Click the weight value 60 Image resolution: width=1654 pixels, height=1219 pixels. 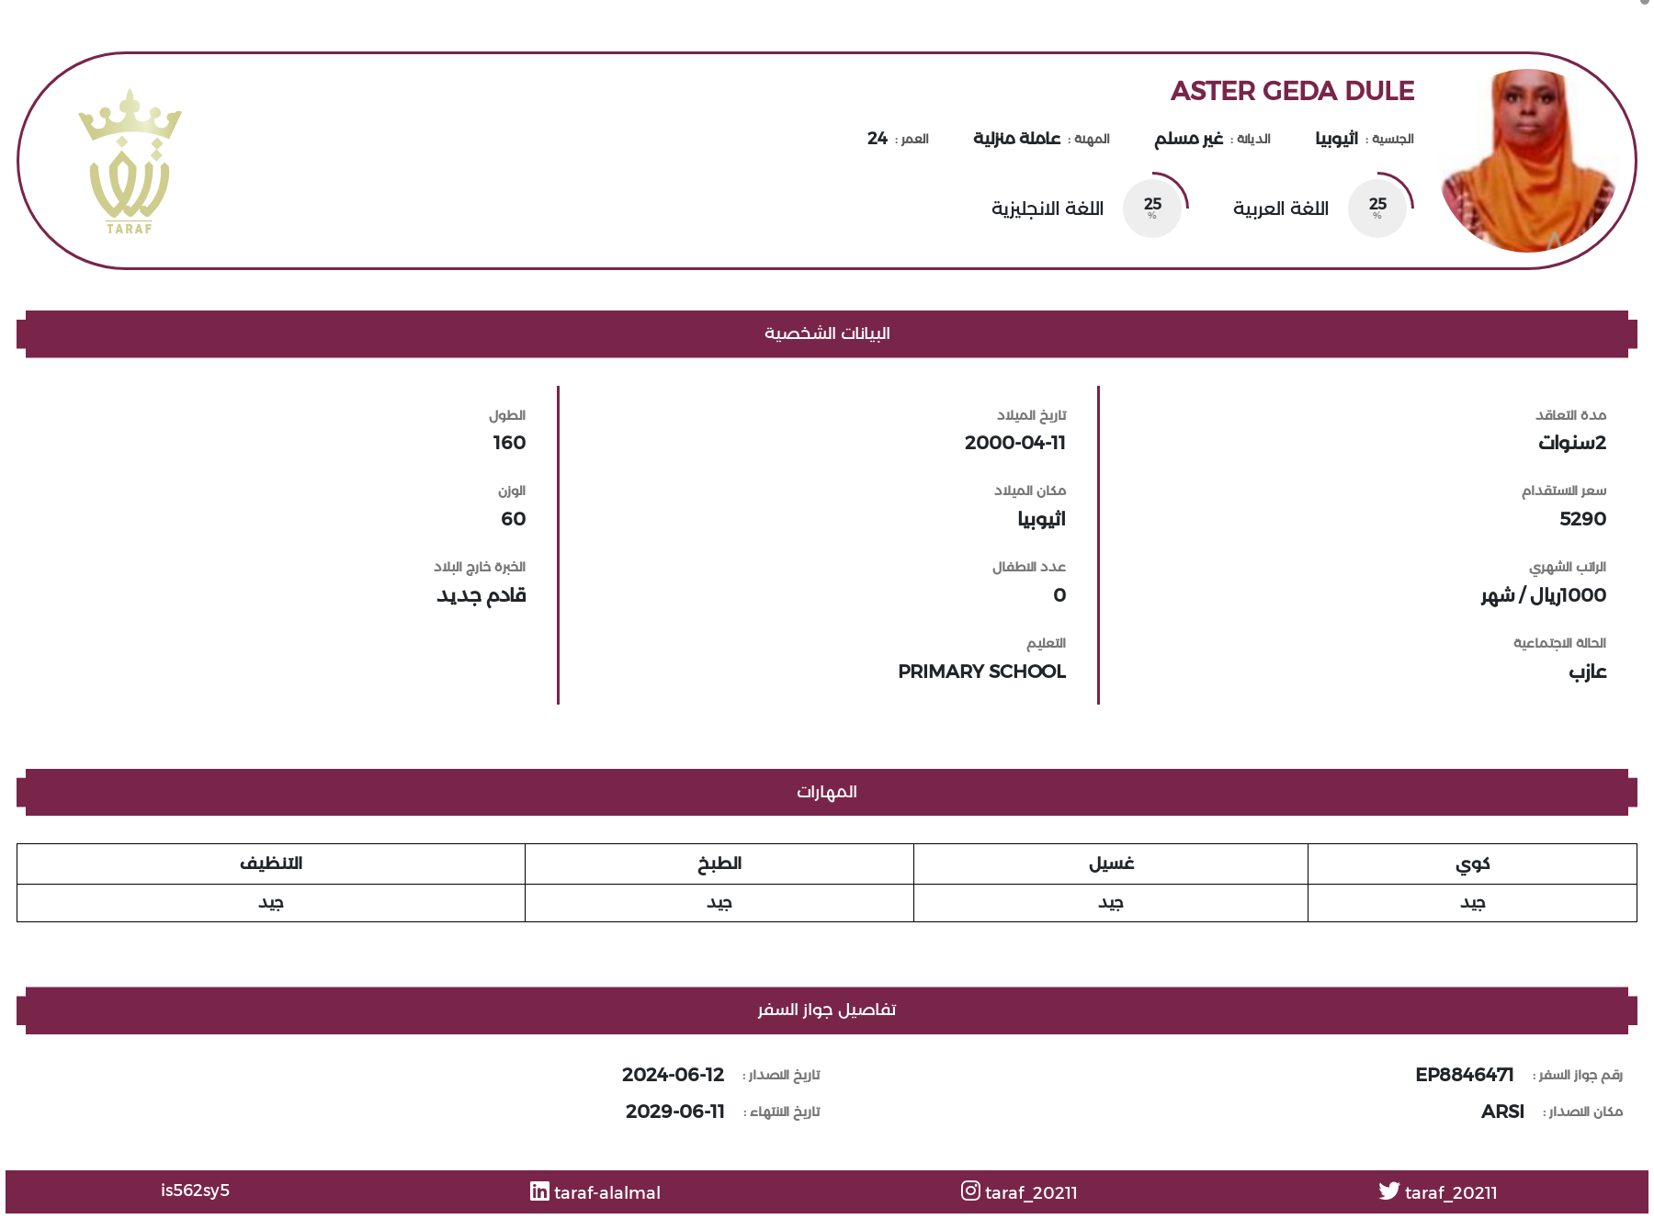[514, 519]
